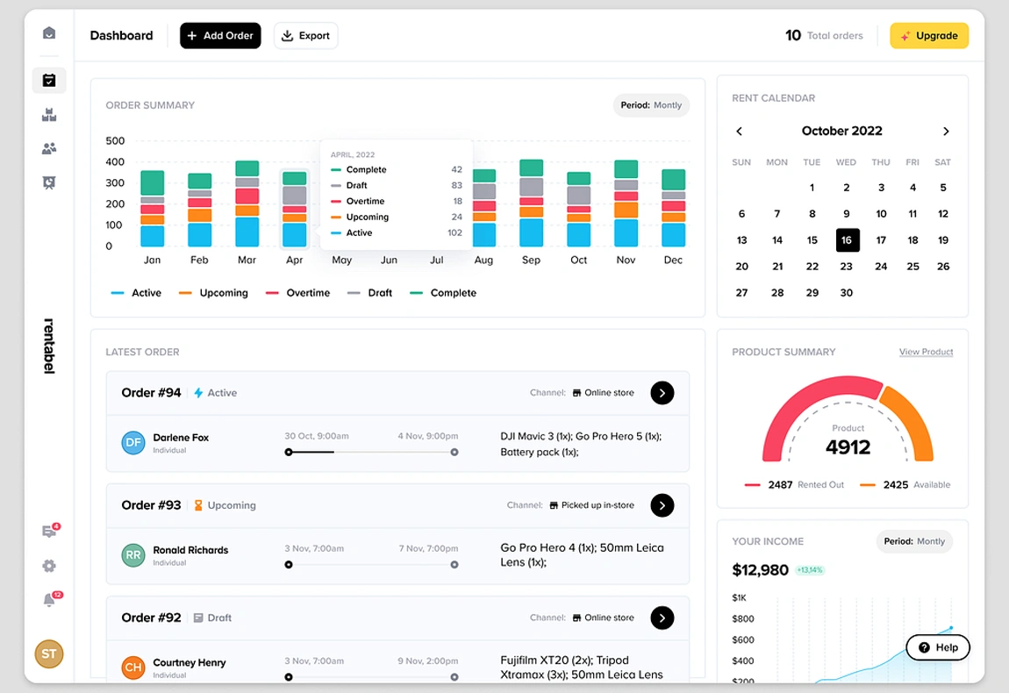The height and width of the screenshot is (693, 1009).
Task: Expand Order #94 details with the arrow
Action: [x=662, y=393]
